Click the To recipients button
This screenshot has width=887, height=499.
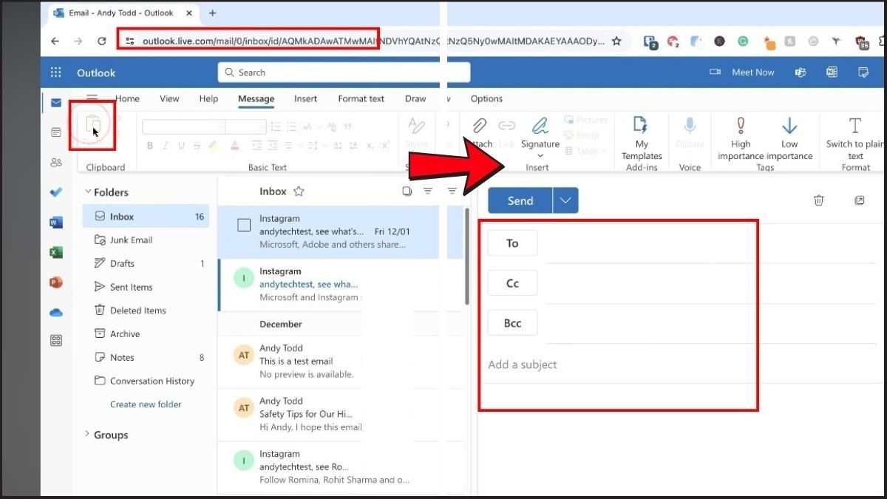512,243
